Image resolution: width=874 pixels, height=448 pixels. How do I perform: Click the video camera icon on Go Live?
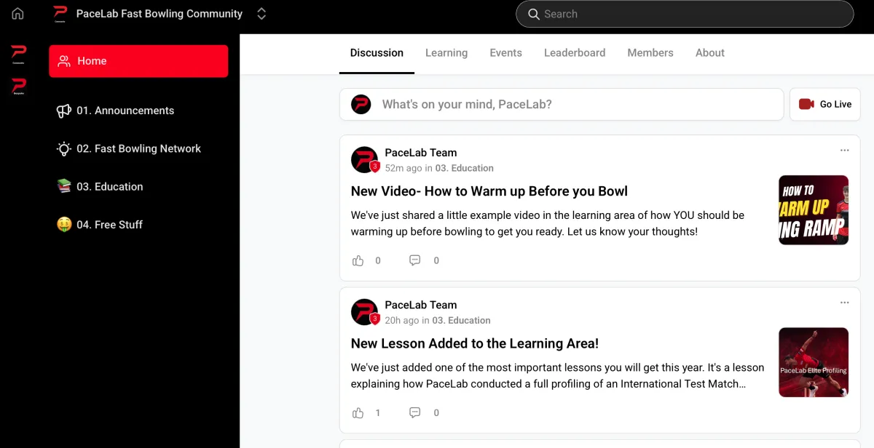click(x=808, y=104)
